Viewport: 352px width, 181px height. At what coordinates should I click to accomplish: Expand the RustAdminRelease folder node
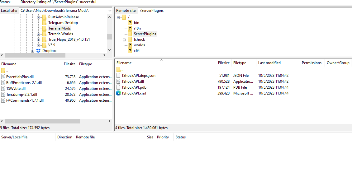38,17
